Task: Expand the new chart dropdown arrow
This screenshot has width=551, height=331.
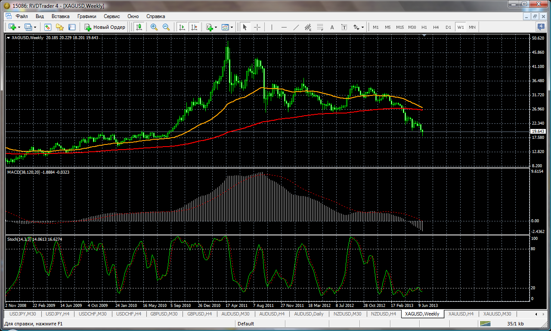Action: coord(19,27)
